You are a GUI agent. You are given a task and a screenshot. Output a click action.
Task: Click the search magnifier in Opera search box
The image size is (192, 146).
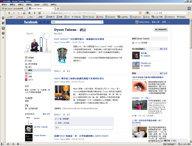point(189,13)
